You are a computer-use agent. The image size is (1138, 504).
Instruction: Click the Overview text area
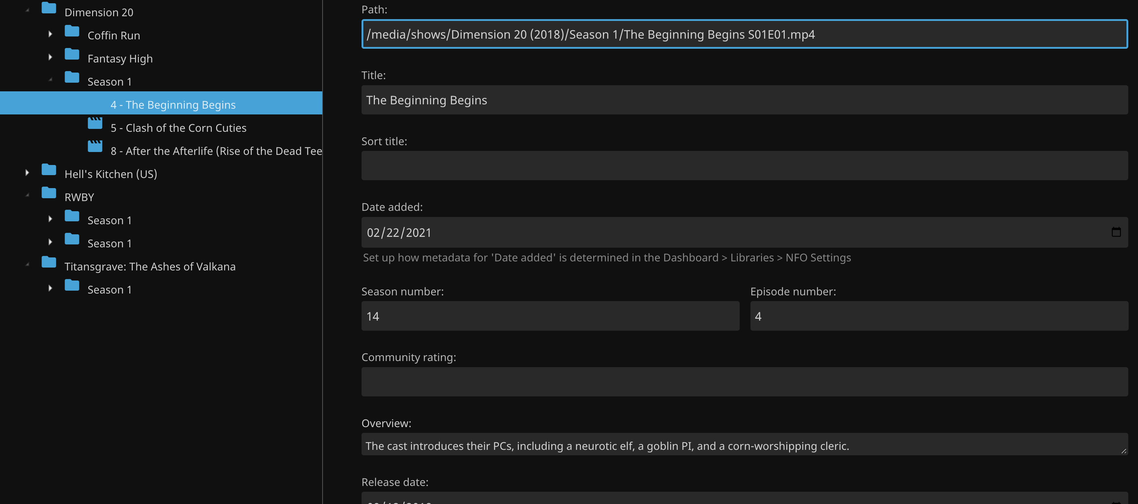point(744,445)
